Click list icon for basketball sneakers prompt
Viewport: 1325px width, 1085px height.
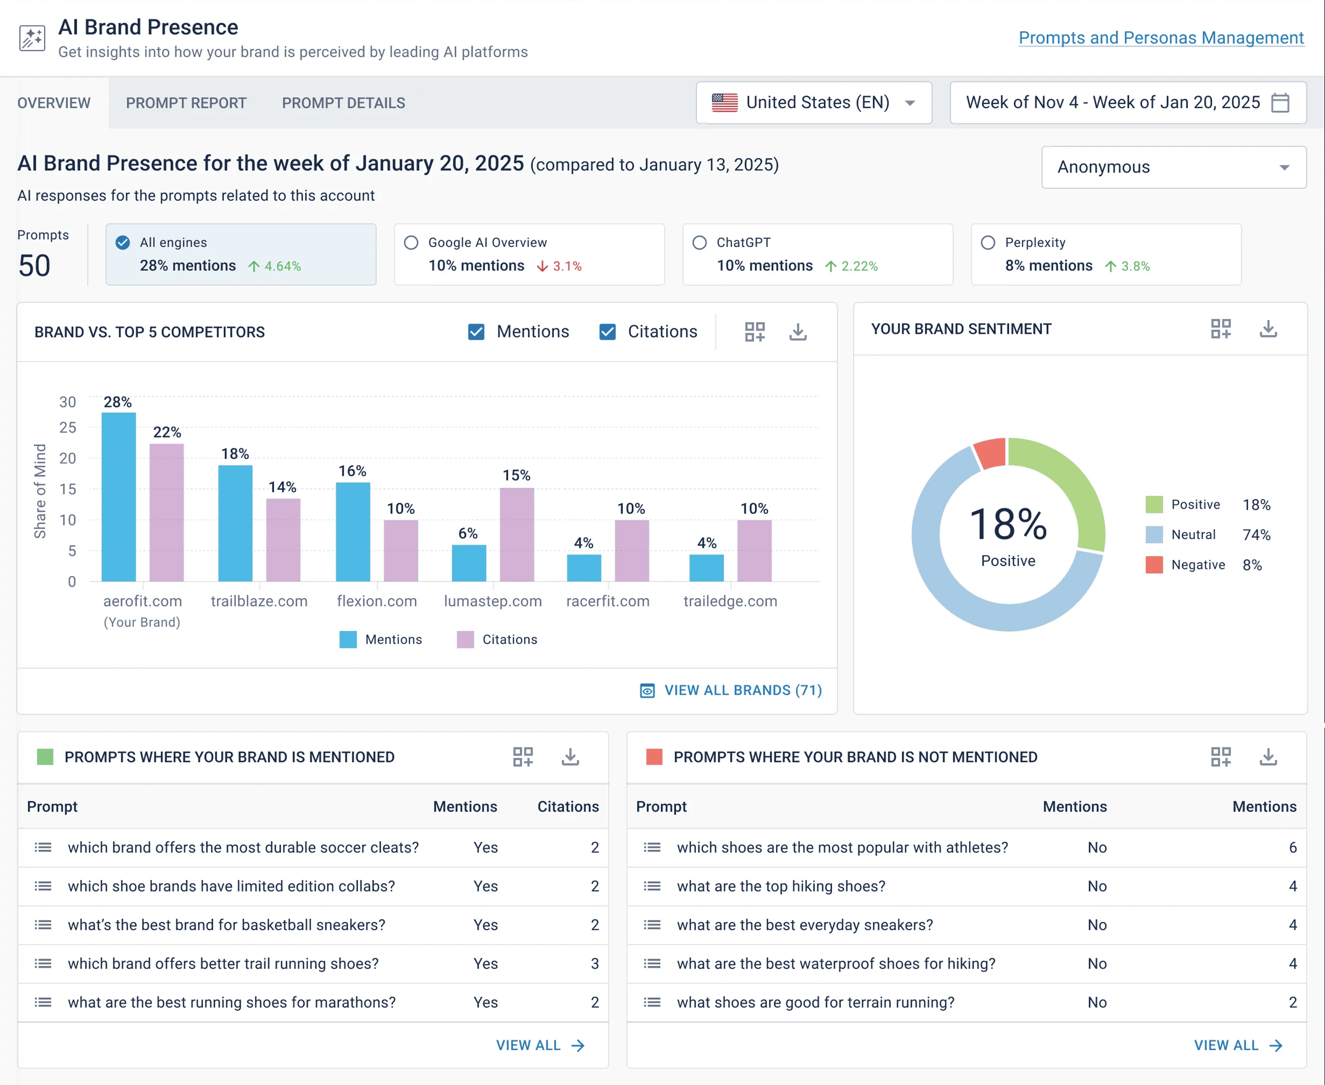click(43, 925)
